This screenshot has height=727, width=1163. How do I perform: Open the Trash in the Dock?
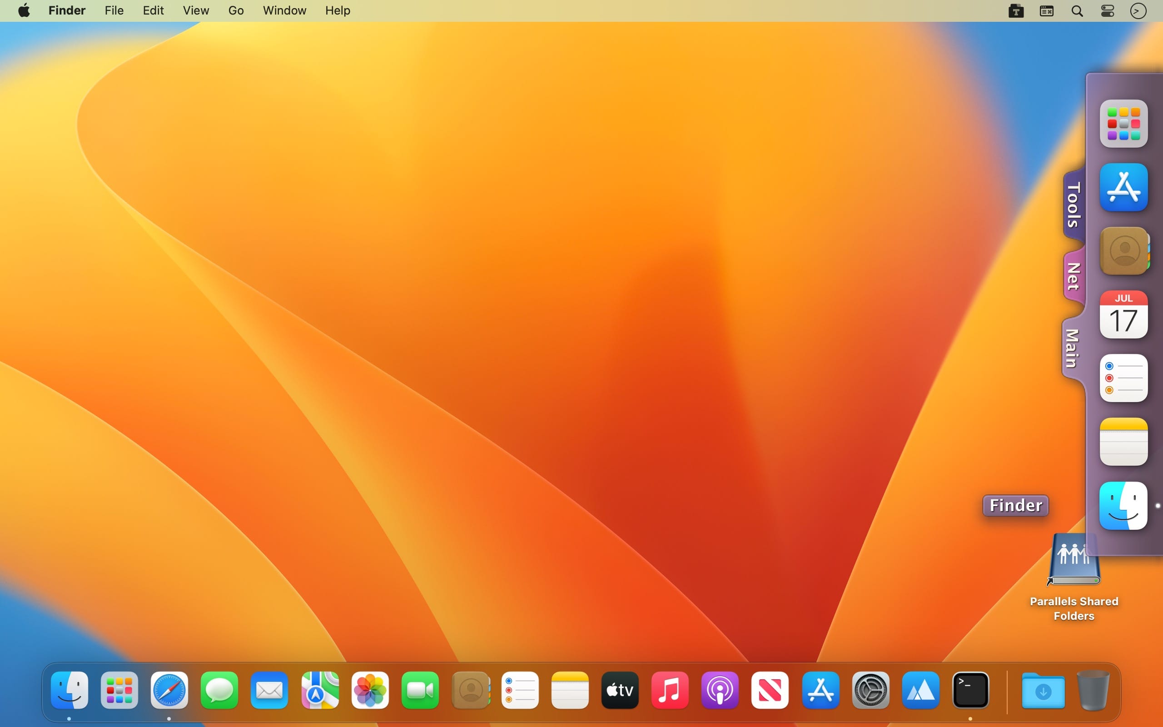point(1093,690)
